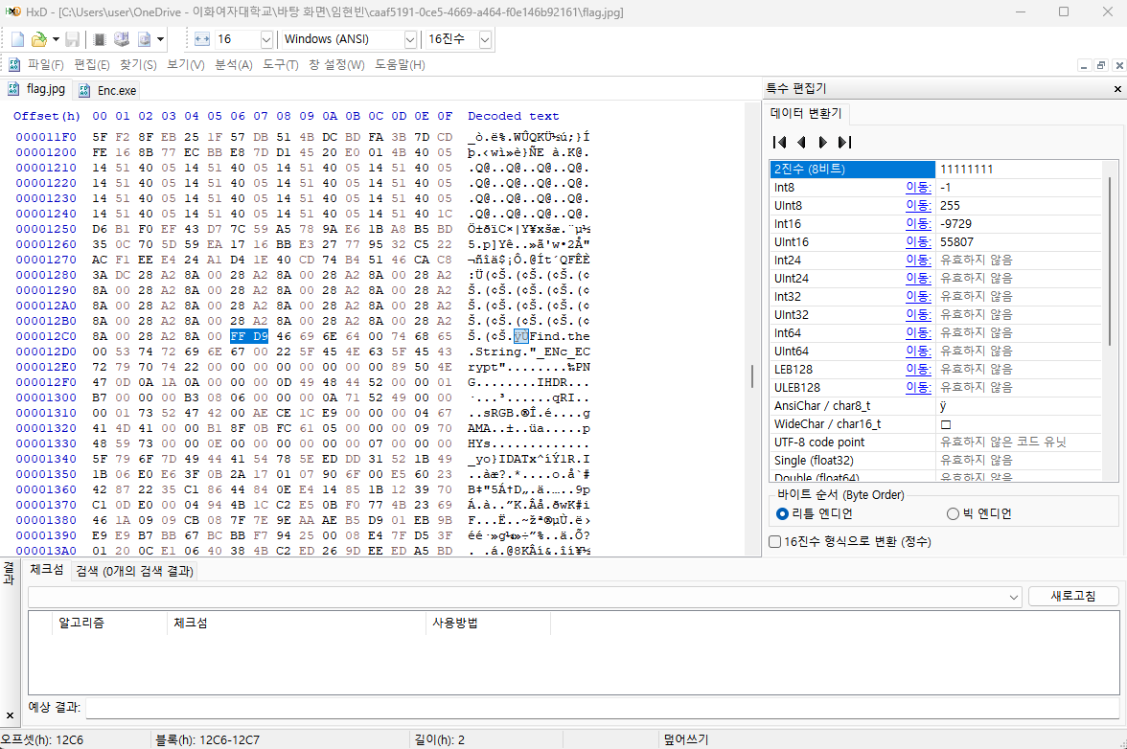Click 이동 link for ULEB128
This screenshot has height=749, width=1127.
[x=918, y=387]
